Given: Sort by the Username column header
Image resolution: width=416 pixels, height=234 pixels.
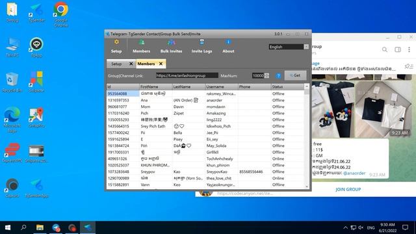Looking at the screenshot, I should tap(222, 86).
